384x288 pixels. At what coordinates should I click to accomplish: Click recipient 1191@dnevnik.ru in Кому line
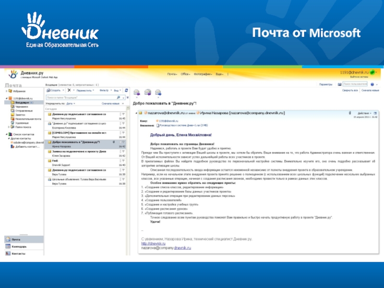point(168,121)
